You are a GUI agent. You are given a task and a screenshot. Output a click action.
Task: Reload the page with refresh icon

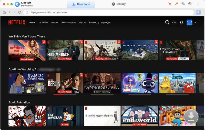point(20,12)
